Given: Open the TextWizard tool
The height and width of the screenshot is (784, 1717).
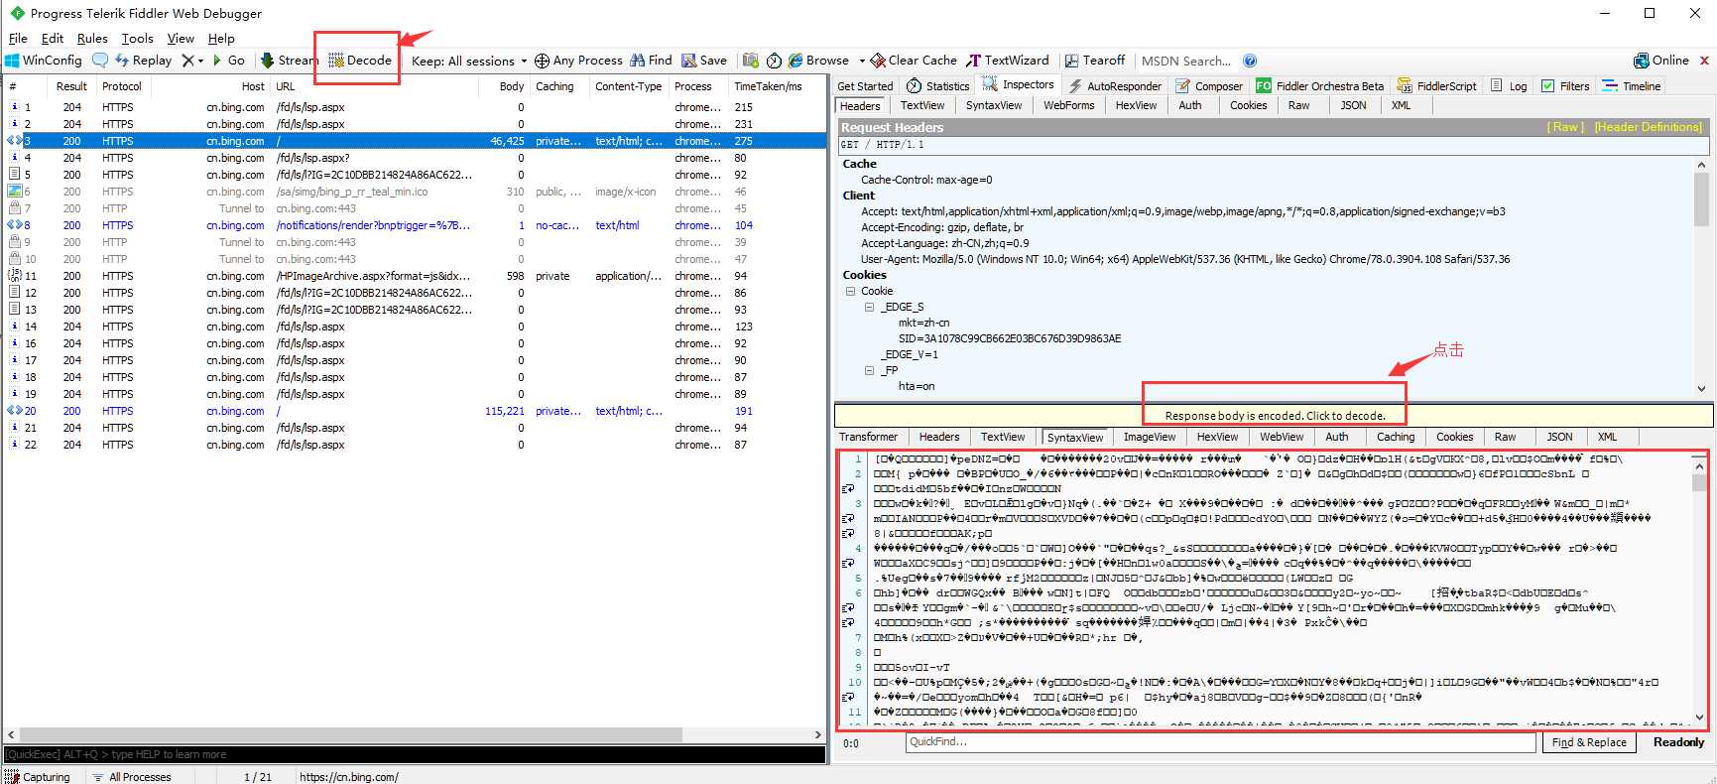Looking at the screenshot, I should 1008,61.
